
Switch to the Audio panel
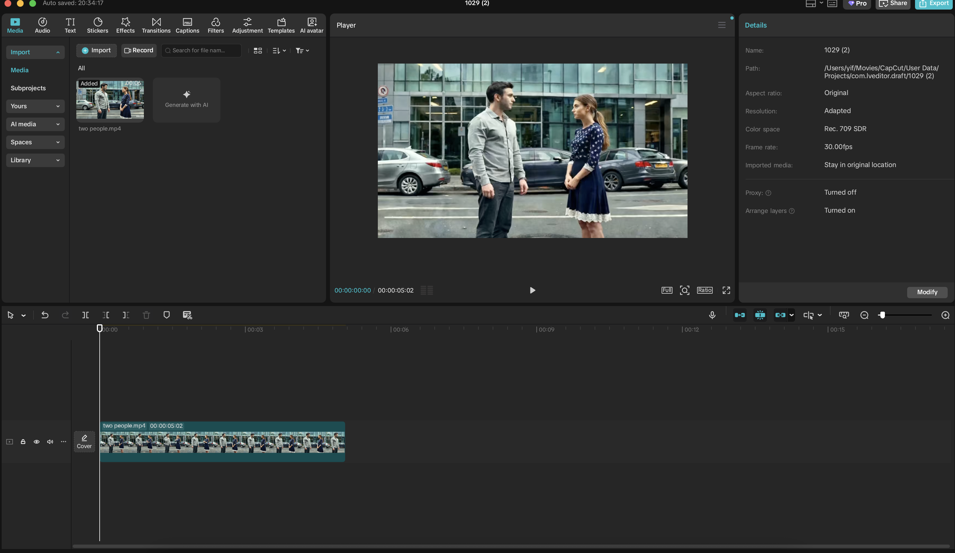click(42, 25)
